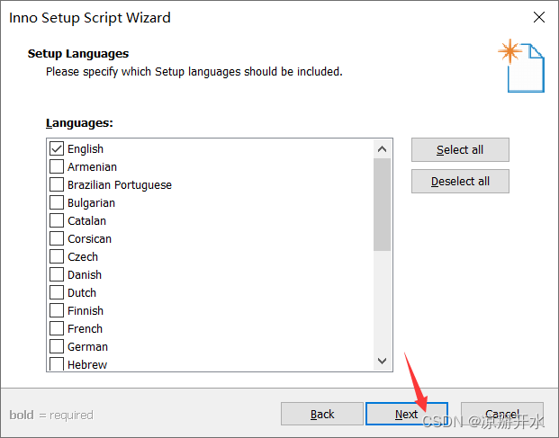559x438 pixels.
Task: Click the language list scroll down arrow
Action: point(383,361)
